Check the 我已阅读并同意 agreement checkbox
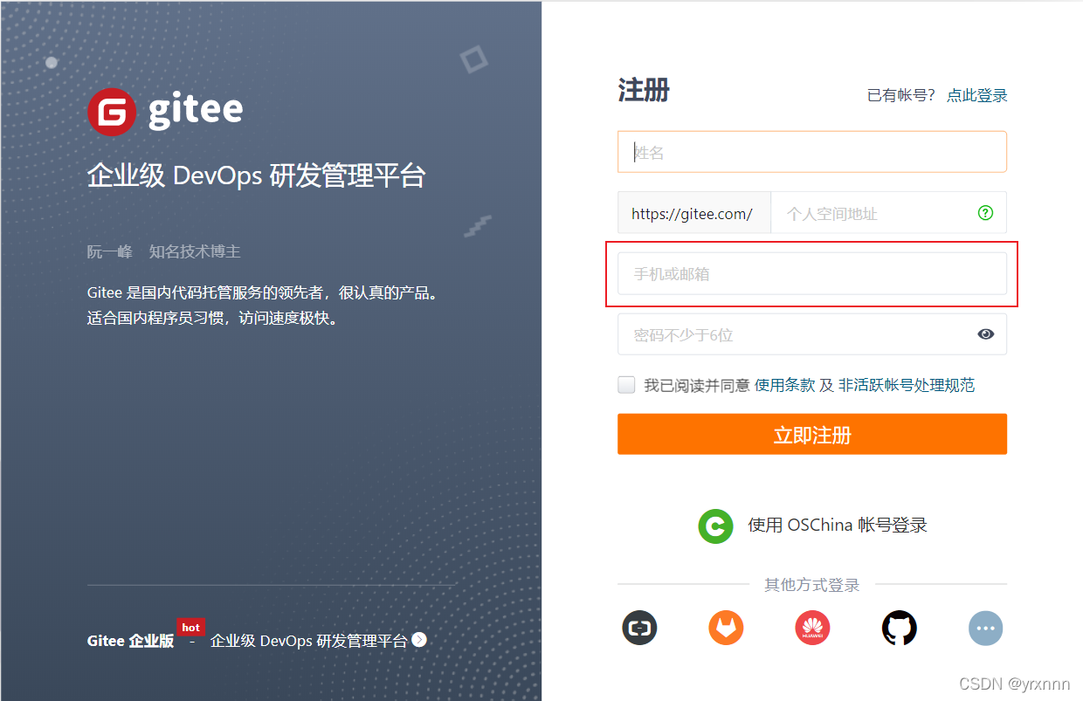The width and height of the screenshot is (1083, 701). click(x=626, y=384)
